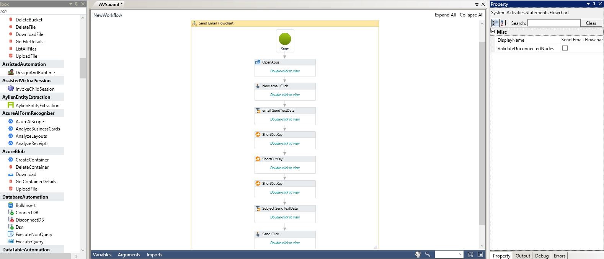Screen dimensions: 604x259
Task: Switch to categorized property view icon
Action: (x=495, y=23)
